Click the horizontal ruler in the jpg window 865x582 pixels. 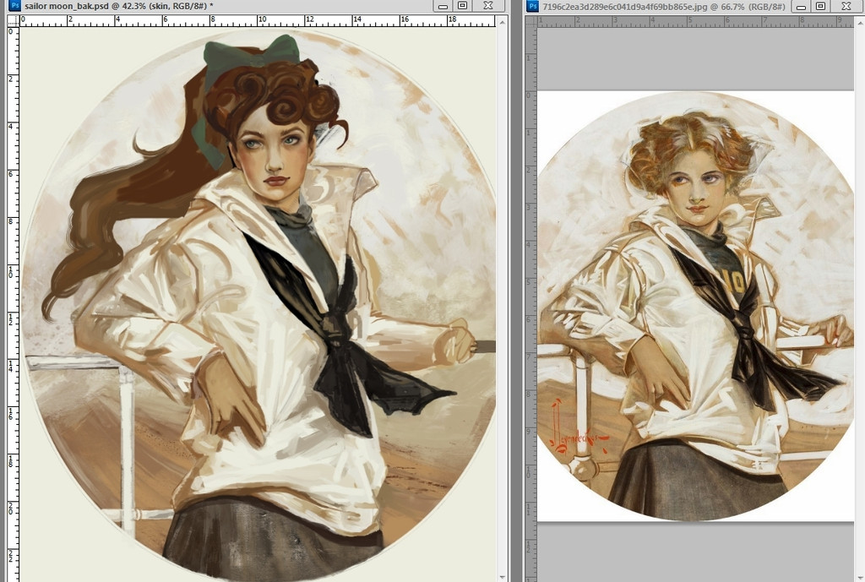pos(695,21)
